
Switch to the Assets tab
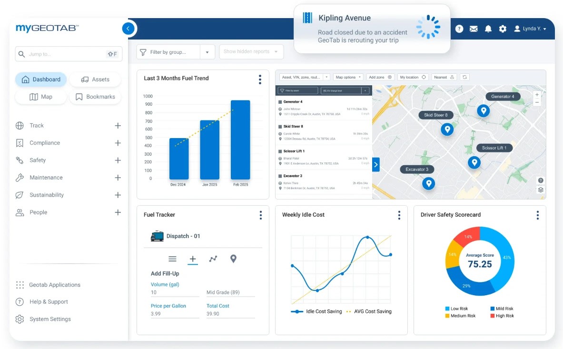pos(95,80)
